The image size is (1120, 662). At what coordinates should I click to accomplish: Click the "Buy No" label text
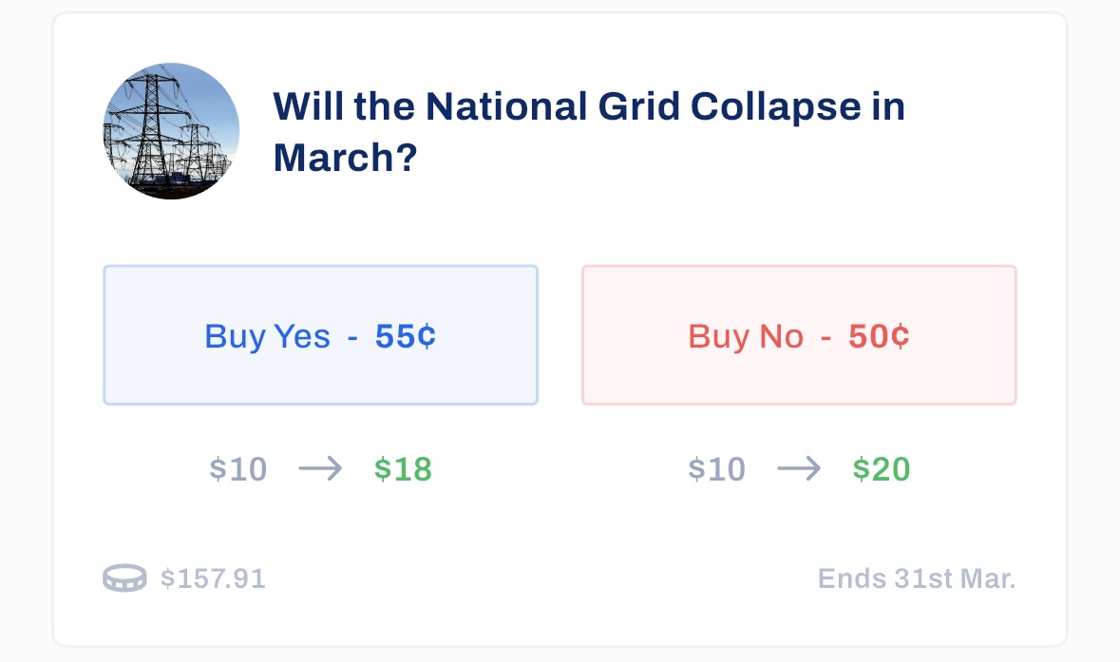[746, 336]
